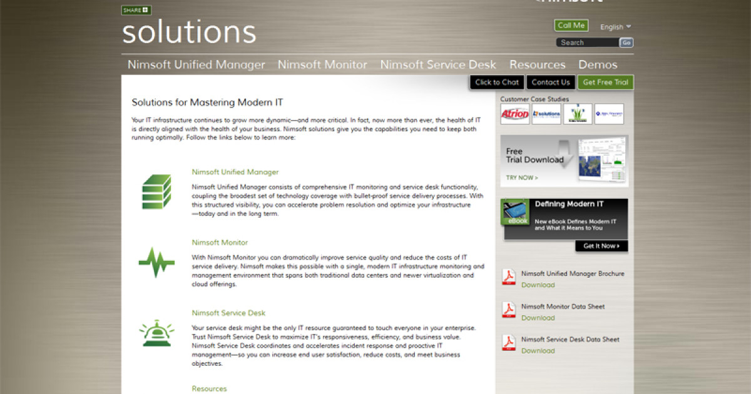Click the eBook icon next to Defining Modern IT
This screenshot has width=751, height=394.
click(x=514, y=213)
